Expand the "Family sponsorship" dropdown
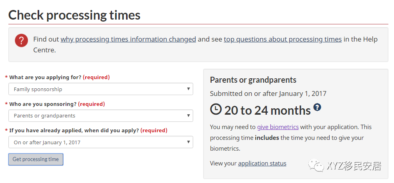Viewport: 394px width, 183px height. click(100, 89)
